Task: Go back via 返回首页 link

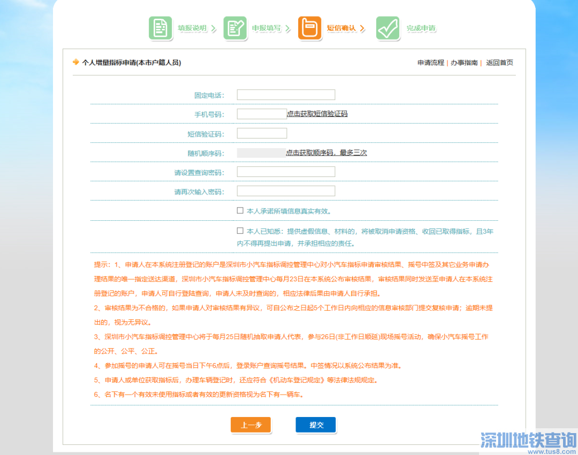Action: pos(499,63)
